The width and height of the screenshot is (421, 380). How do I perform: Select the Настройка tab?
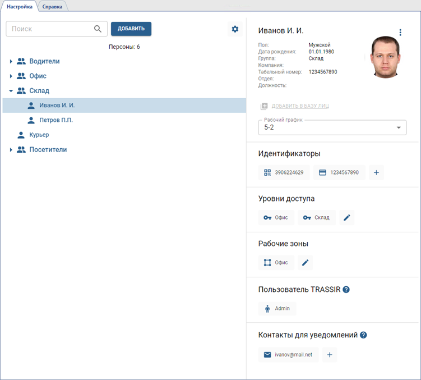(20, 6)
